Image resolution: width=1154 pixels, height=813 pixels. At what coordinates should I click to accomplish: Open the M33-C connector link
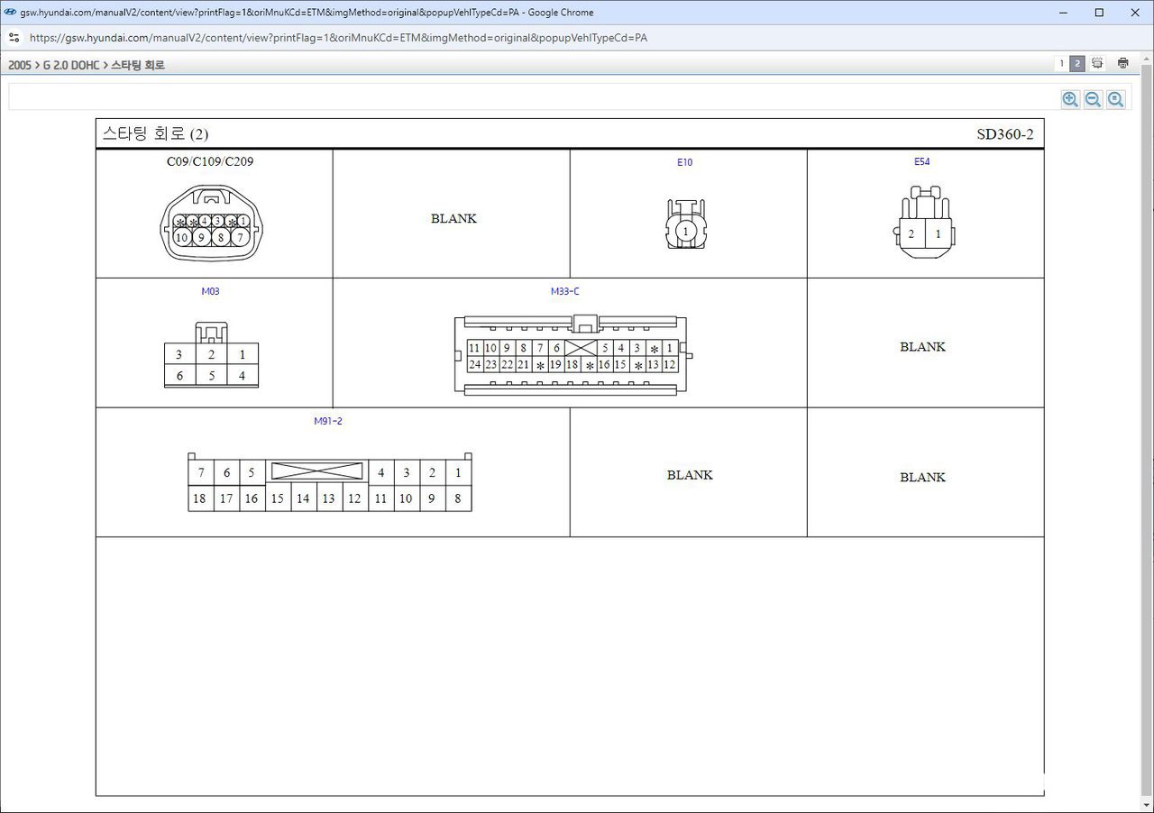[x=564, y=291]
